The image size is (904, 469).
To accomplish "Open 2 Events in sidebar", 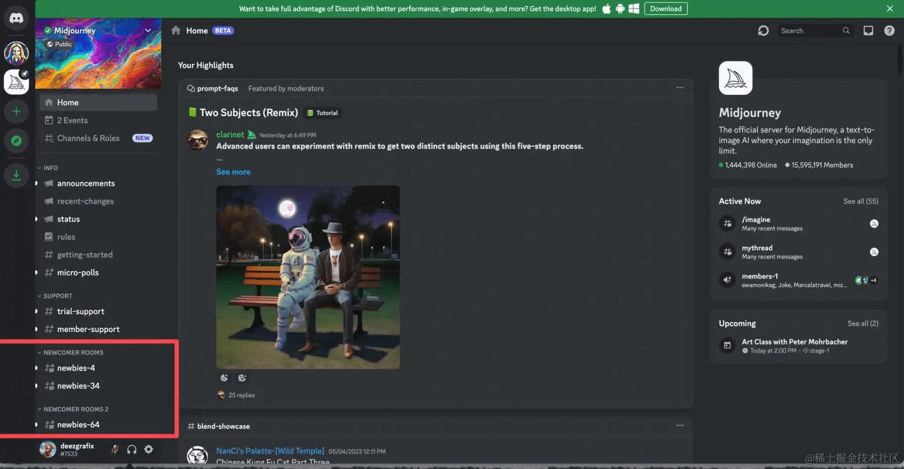I will pos(98,120).
